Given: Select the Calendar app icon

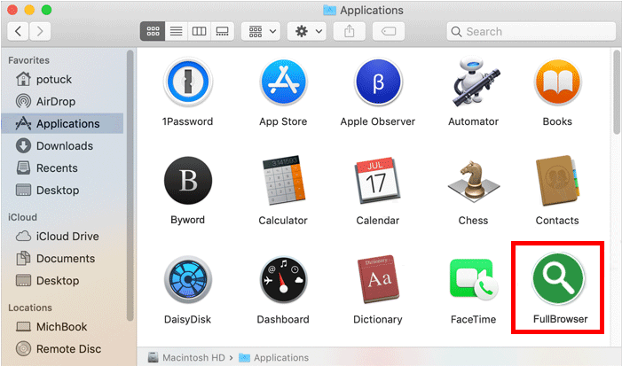Looking at the screenshot, I should coord(378,181).
